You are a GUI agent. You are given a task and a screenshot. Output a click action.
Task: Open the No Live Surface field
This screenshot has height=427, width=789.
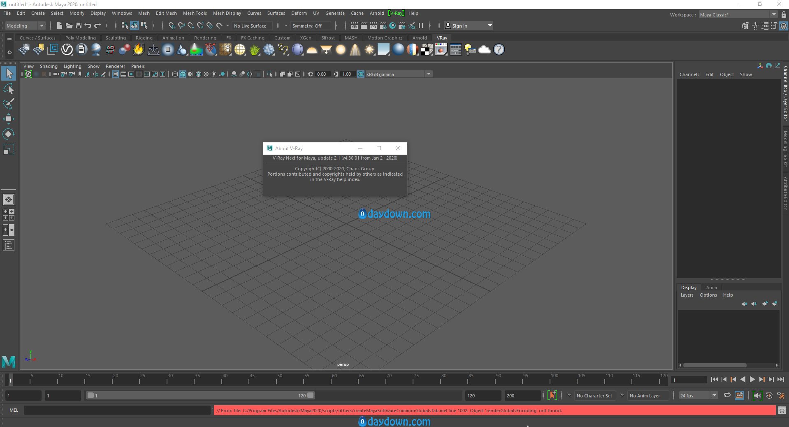[x=252, y=26]
